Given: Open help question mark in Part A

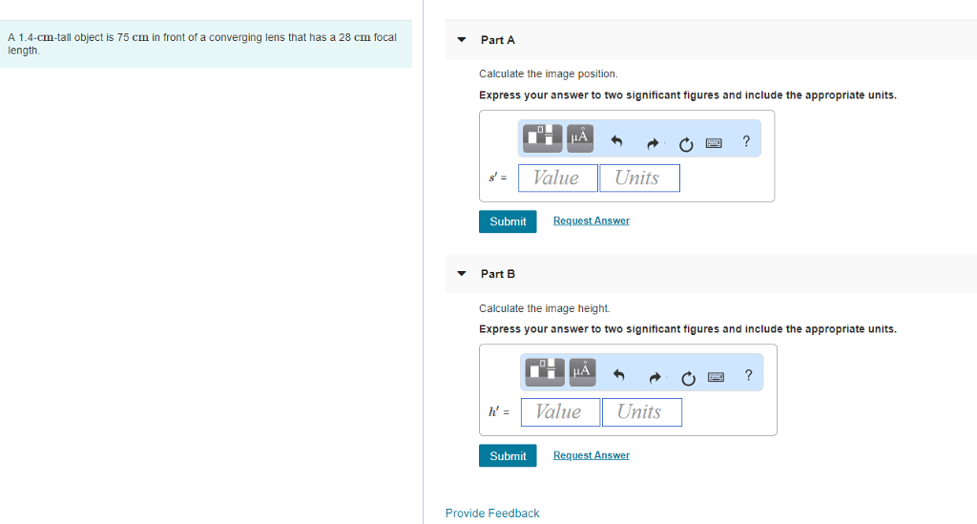Looking at the screenshot, I should tap(746, 142).
